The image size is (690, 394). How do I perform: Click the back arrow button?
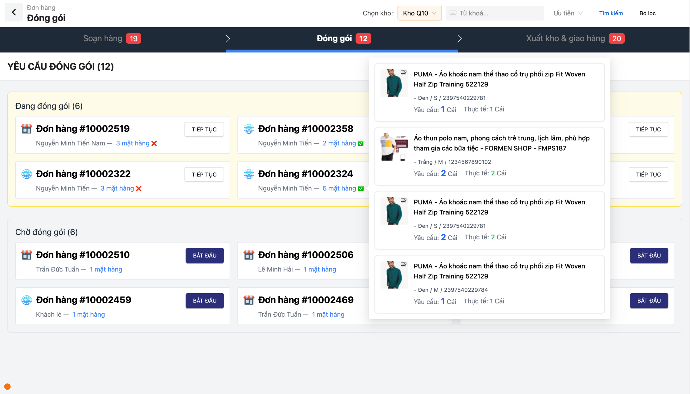pos(14,12)
